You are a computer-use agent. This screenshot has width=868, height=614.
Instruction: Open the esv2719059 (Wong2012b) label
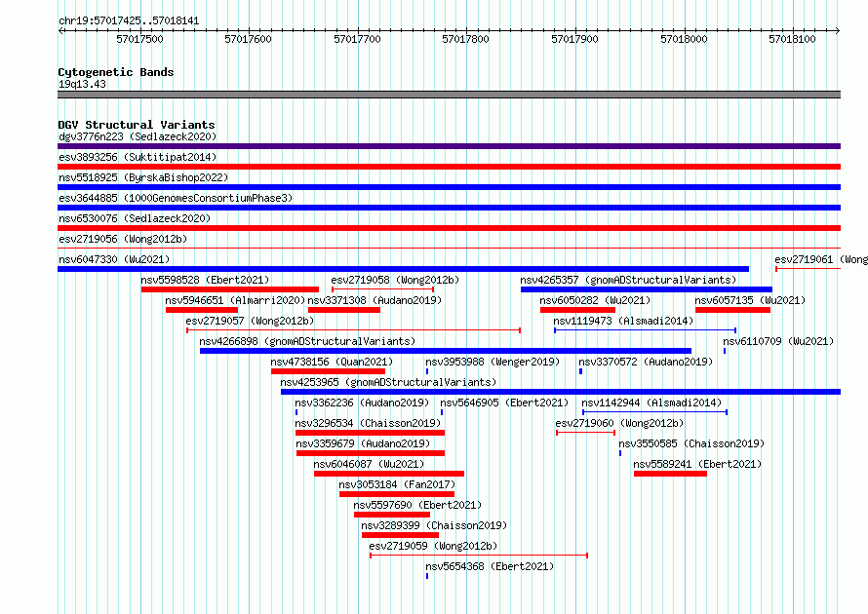coord(433,546)
